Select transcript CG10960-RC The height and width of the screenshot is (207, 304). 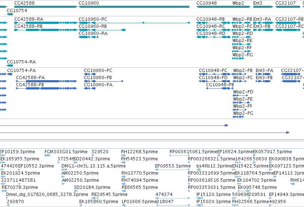pyautogui.click(x=93, y=19)
